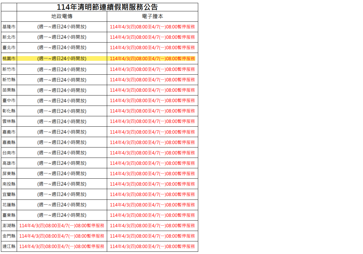This screenshot has width=363, height=254.
Task: Select the 金門縣 row label
Action: [x=9, y=236]
